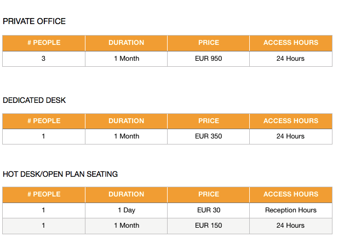Screen dimensions: 344x237
Task: Click the DURATION header in Private Office table
Action: tap(126, 43)
